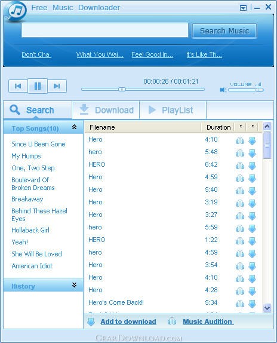Open the Don't Cha suggestion link
The image size is (277, 343).
click(36, 54)
